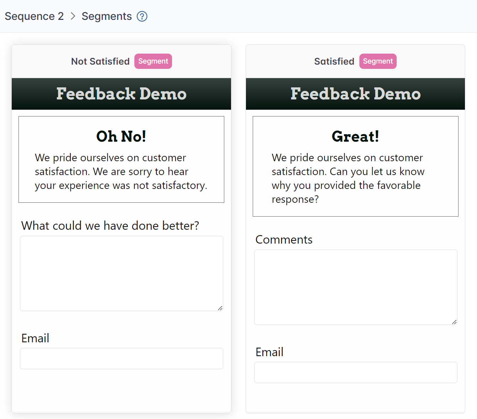Click Email field in Satisfied form
The width and height of the screenshot is (477, 419).
(x=355, y=372)
